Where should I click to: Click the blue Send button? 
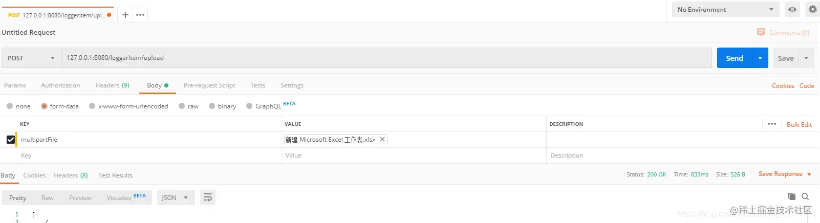tap(735, 58)
